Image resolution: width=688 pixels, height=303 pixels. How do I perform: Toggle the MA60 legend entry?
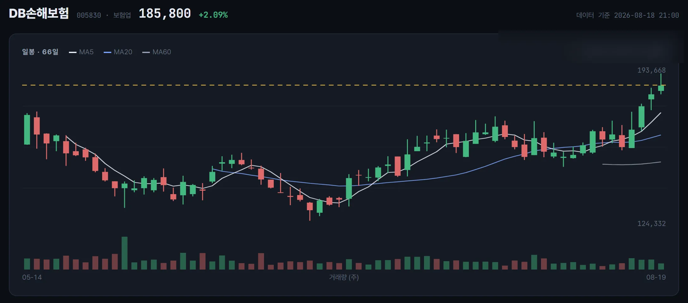157,52
